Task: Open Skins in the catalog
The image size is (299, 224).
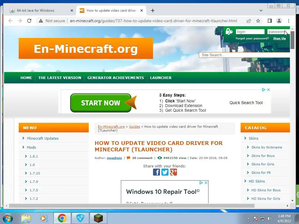Action: pyautogui.click(x=253, y=138)
